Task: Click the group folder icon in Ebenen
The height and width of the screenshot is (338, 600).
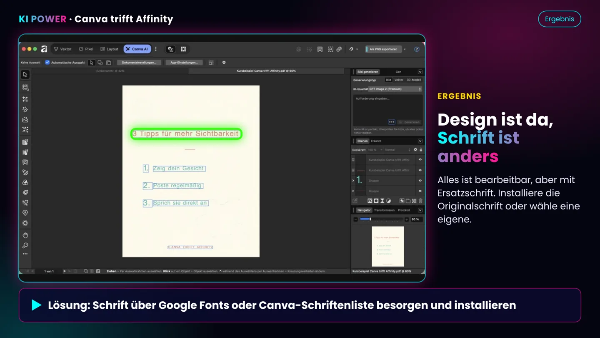Action: pyautogui.click(x=408, y=201)
